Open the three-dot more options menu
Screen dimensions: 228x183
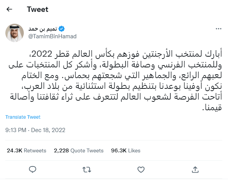coord(218,29)
